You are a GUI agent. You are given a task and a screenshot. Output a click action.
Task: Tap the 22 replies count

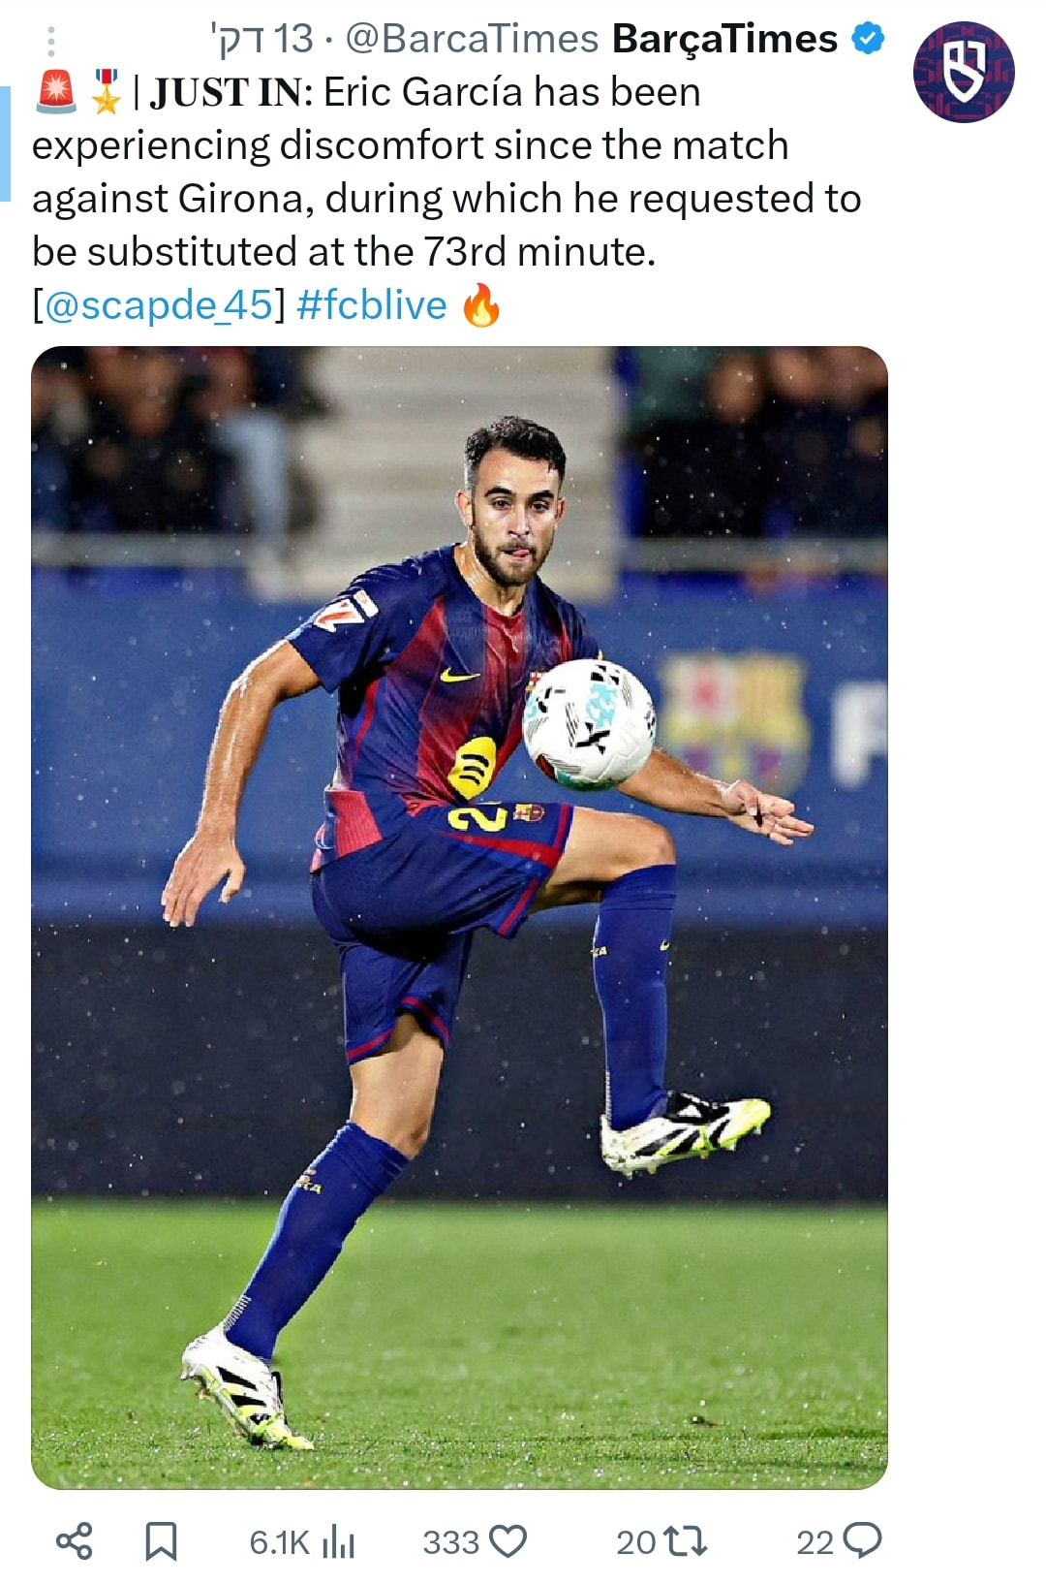(x=815, y=1541)
